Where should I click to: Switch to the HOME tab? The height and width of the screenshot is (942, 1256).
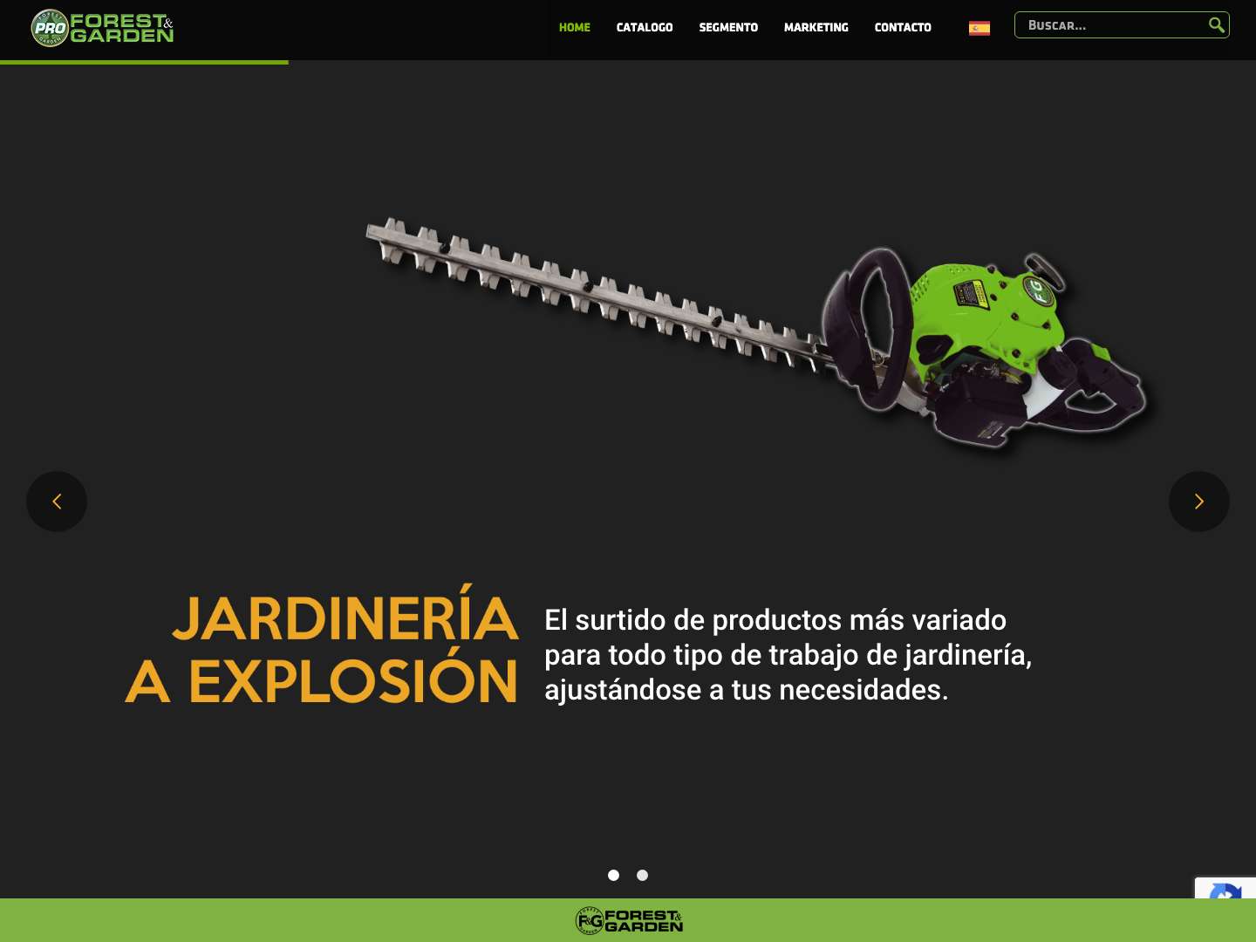[x=575, y=27]
